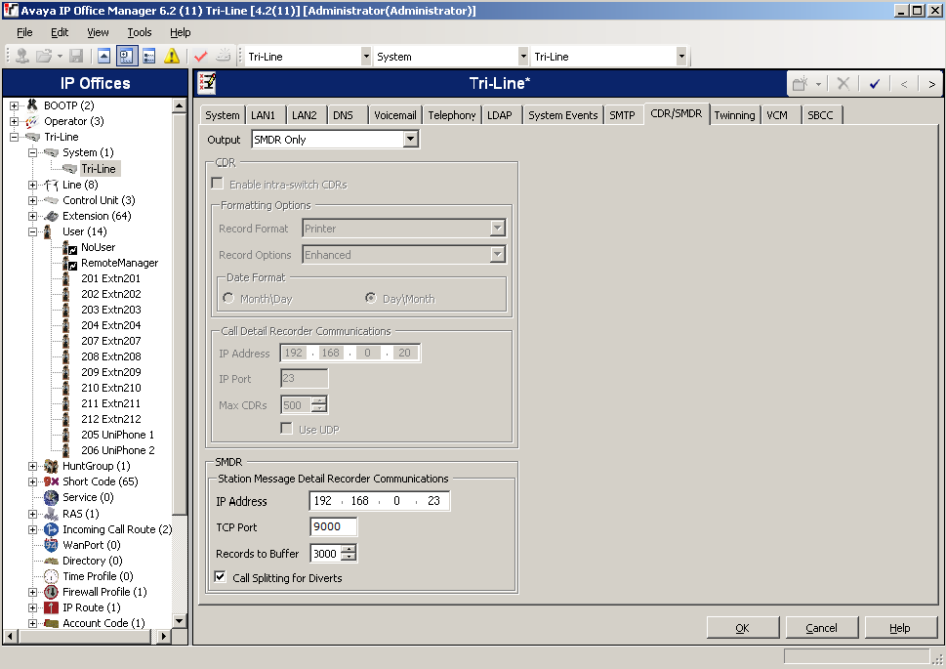Click the yellow validation warning triangle icon
This screenshot has width=946, height=669.
pyautogui.click(x=171, y=55)
